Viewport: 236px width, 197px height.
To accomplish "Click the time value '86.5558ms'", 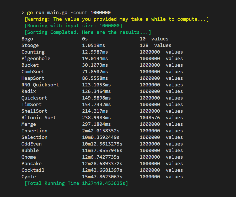I will point(95,78).
